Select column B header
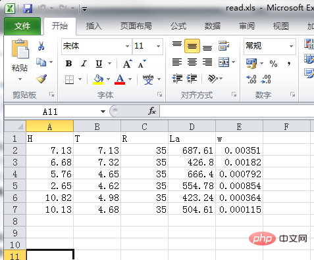 [x=97, y=126]
